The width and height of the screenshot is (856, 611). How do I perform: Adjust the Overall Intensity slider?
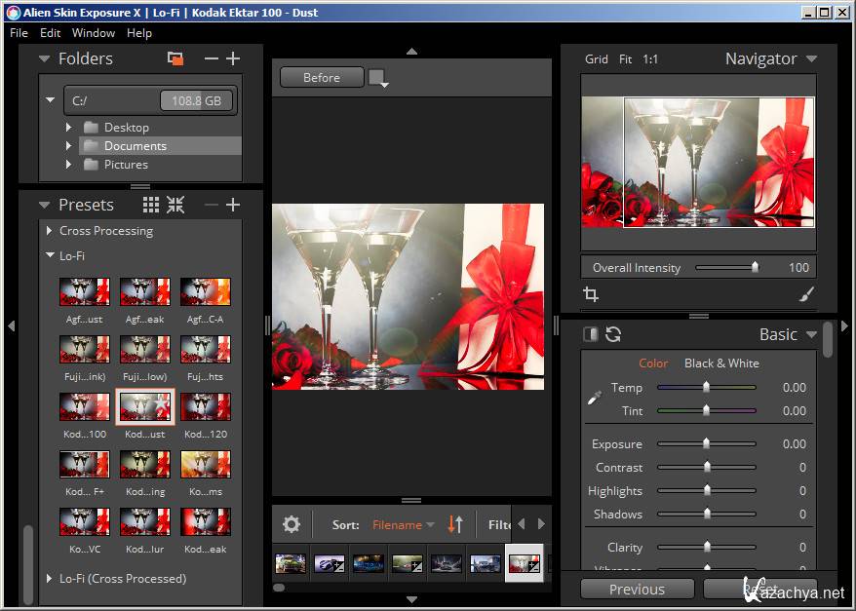[754, 267]
